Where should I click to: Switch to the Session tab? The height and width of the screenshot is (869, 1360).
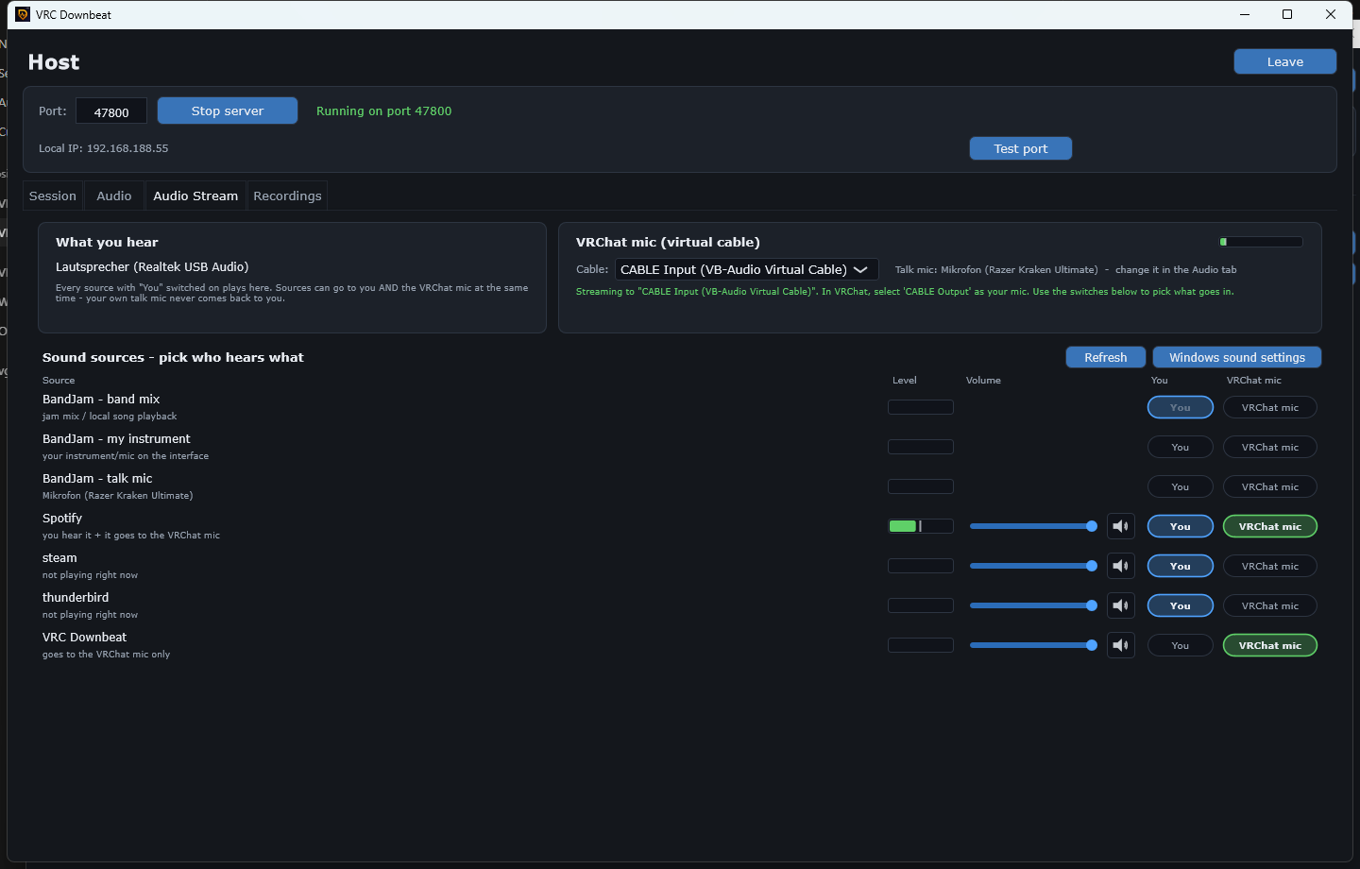click(53, 196)
